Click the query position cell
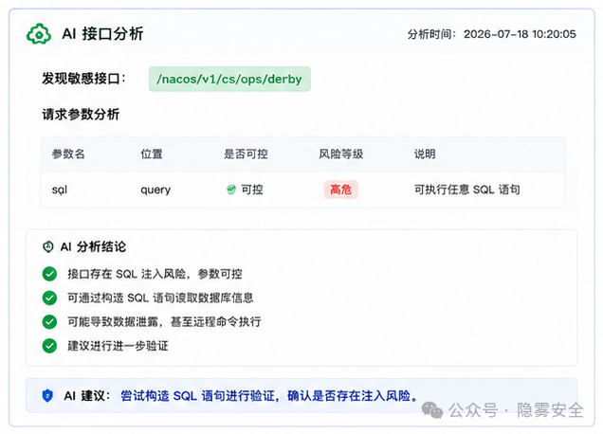The width and height of the screenshot is (603, 434). [x=155, y=190]
